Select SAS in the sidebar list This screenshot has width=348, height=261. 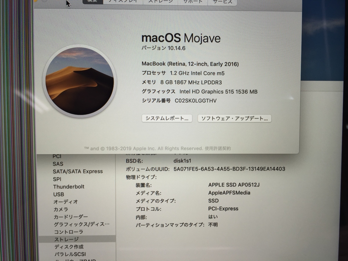58,164
